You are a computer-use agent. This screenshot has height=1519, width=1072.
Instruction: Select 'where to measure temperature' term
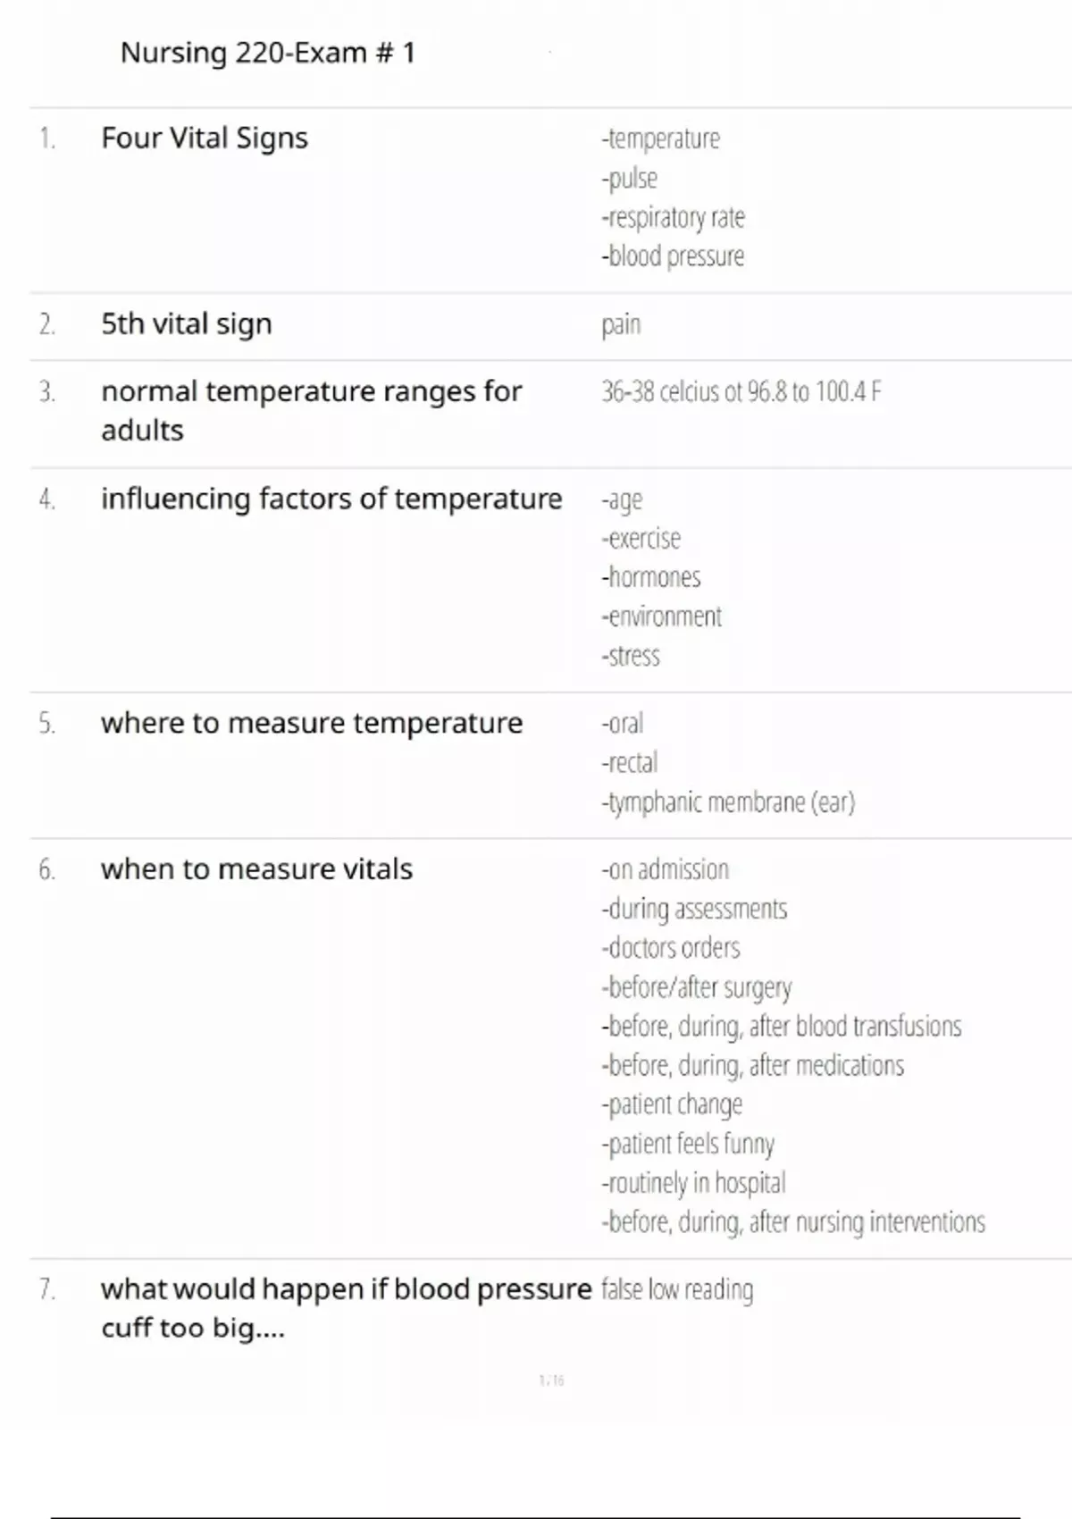point(312,723)
